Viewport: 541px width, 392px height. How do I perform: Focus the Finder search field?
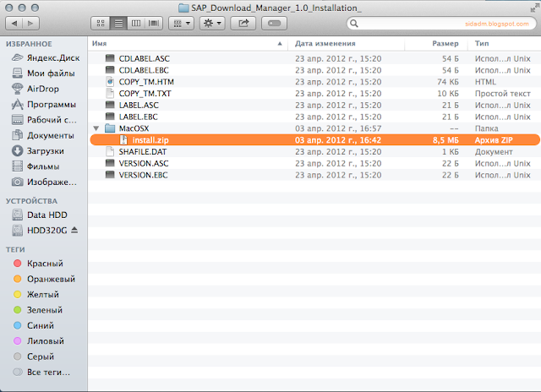[441, 24]
